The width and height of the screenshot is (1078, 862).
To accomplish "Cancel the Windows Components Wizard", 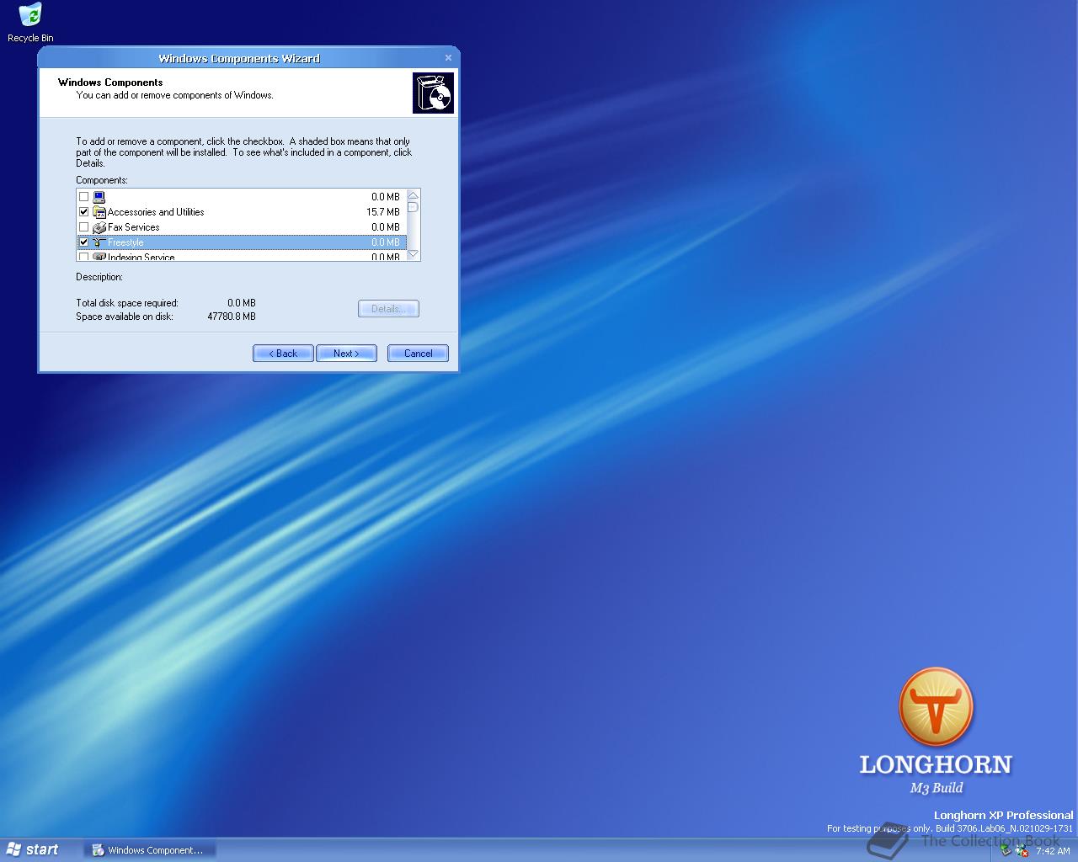I will point(418,354).
